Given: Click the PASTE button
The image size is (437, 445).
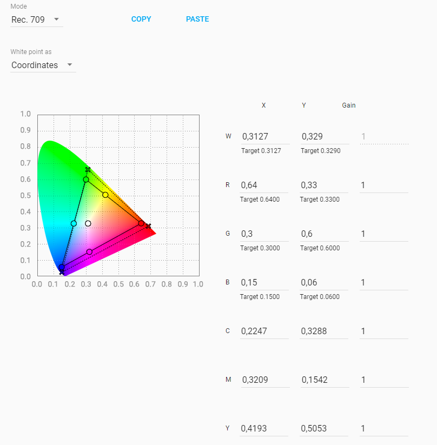Looking at the screenshot, I should pyautogui.click(x=197, y=19).
